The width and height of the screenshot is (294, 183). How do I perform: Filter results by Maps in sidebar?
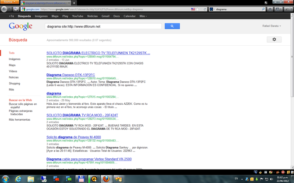(12, 65)
